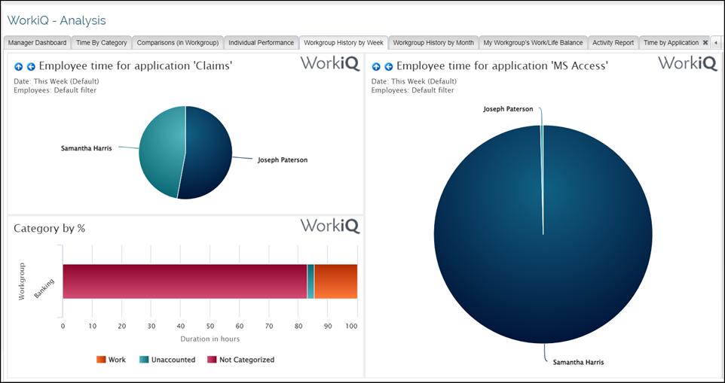Click the up arrow icon in MS Access panel
This screenshot has width=725, height=383.
[376, 67]
